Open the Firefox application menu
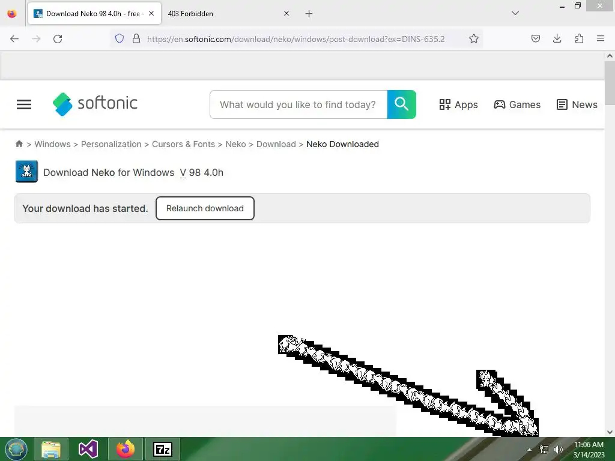 coord(601,38)
